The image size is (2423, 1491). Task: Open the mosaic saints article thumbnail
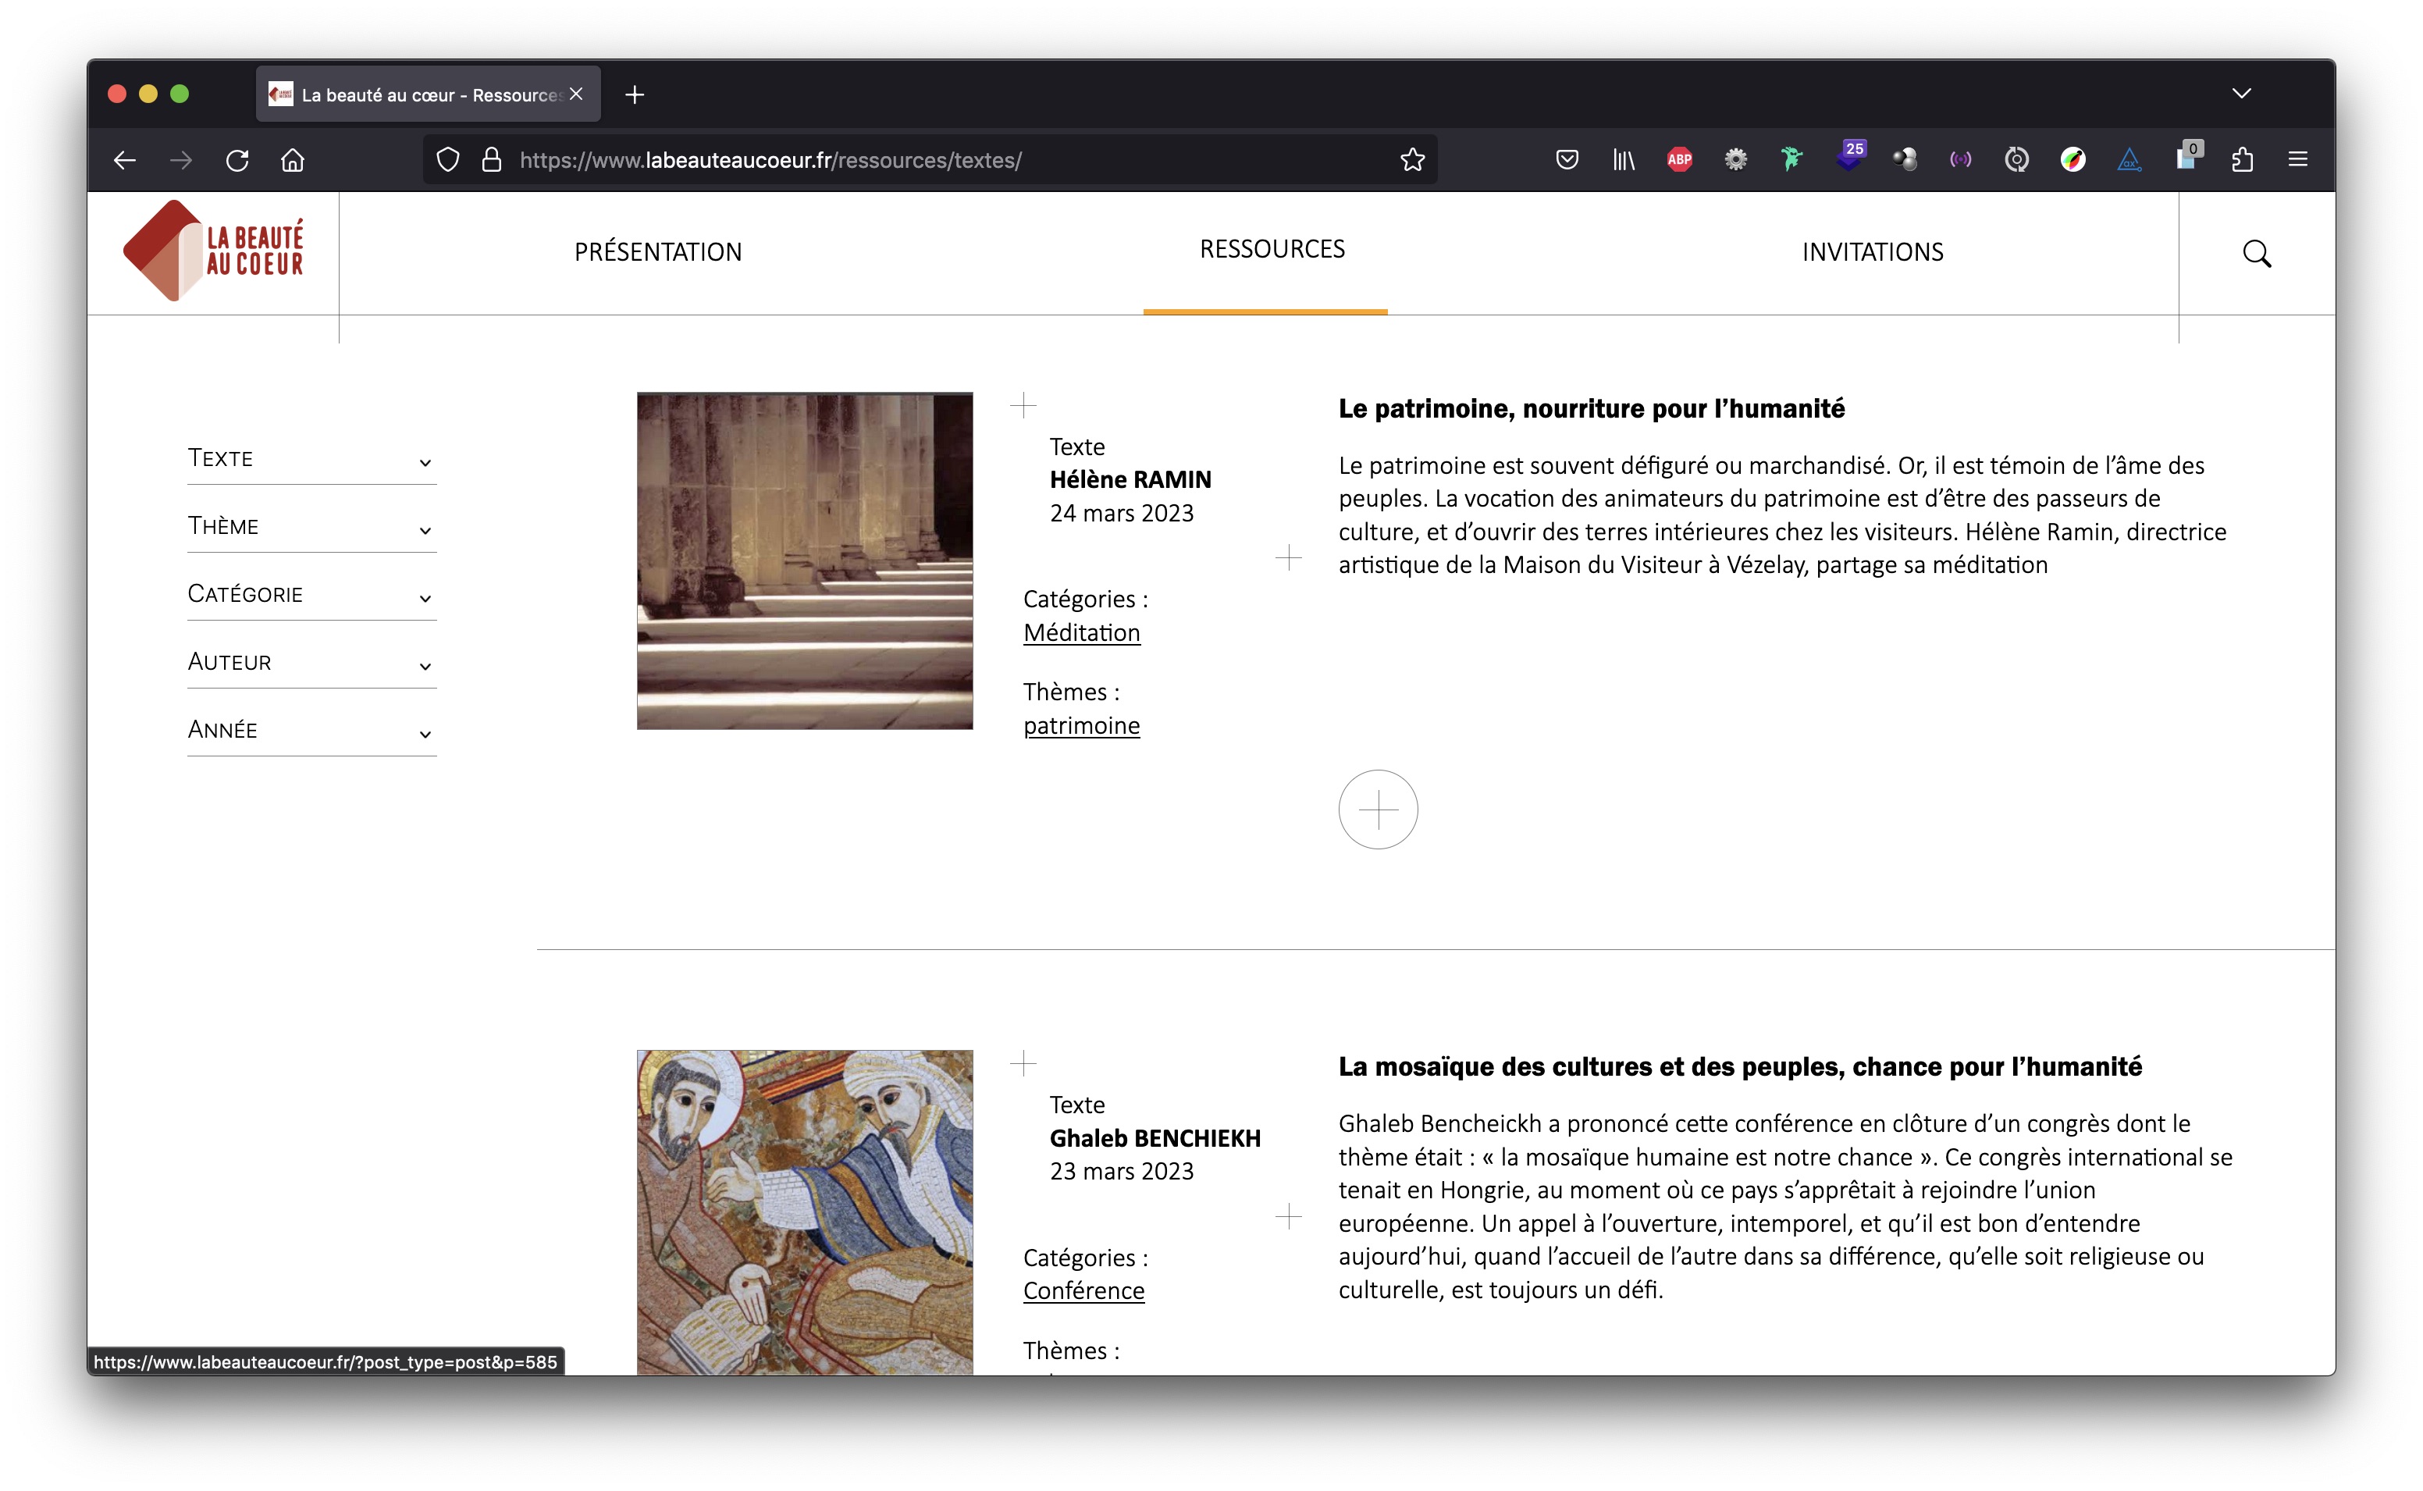804,1212
